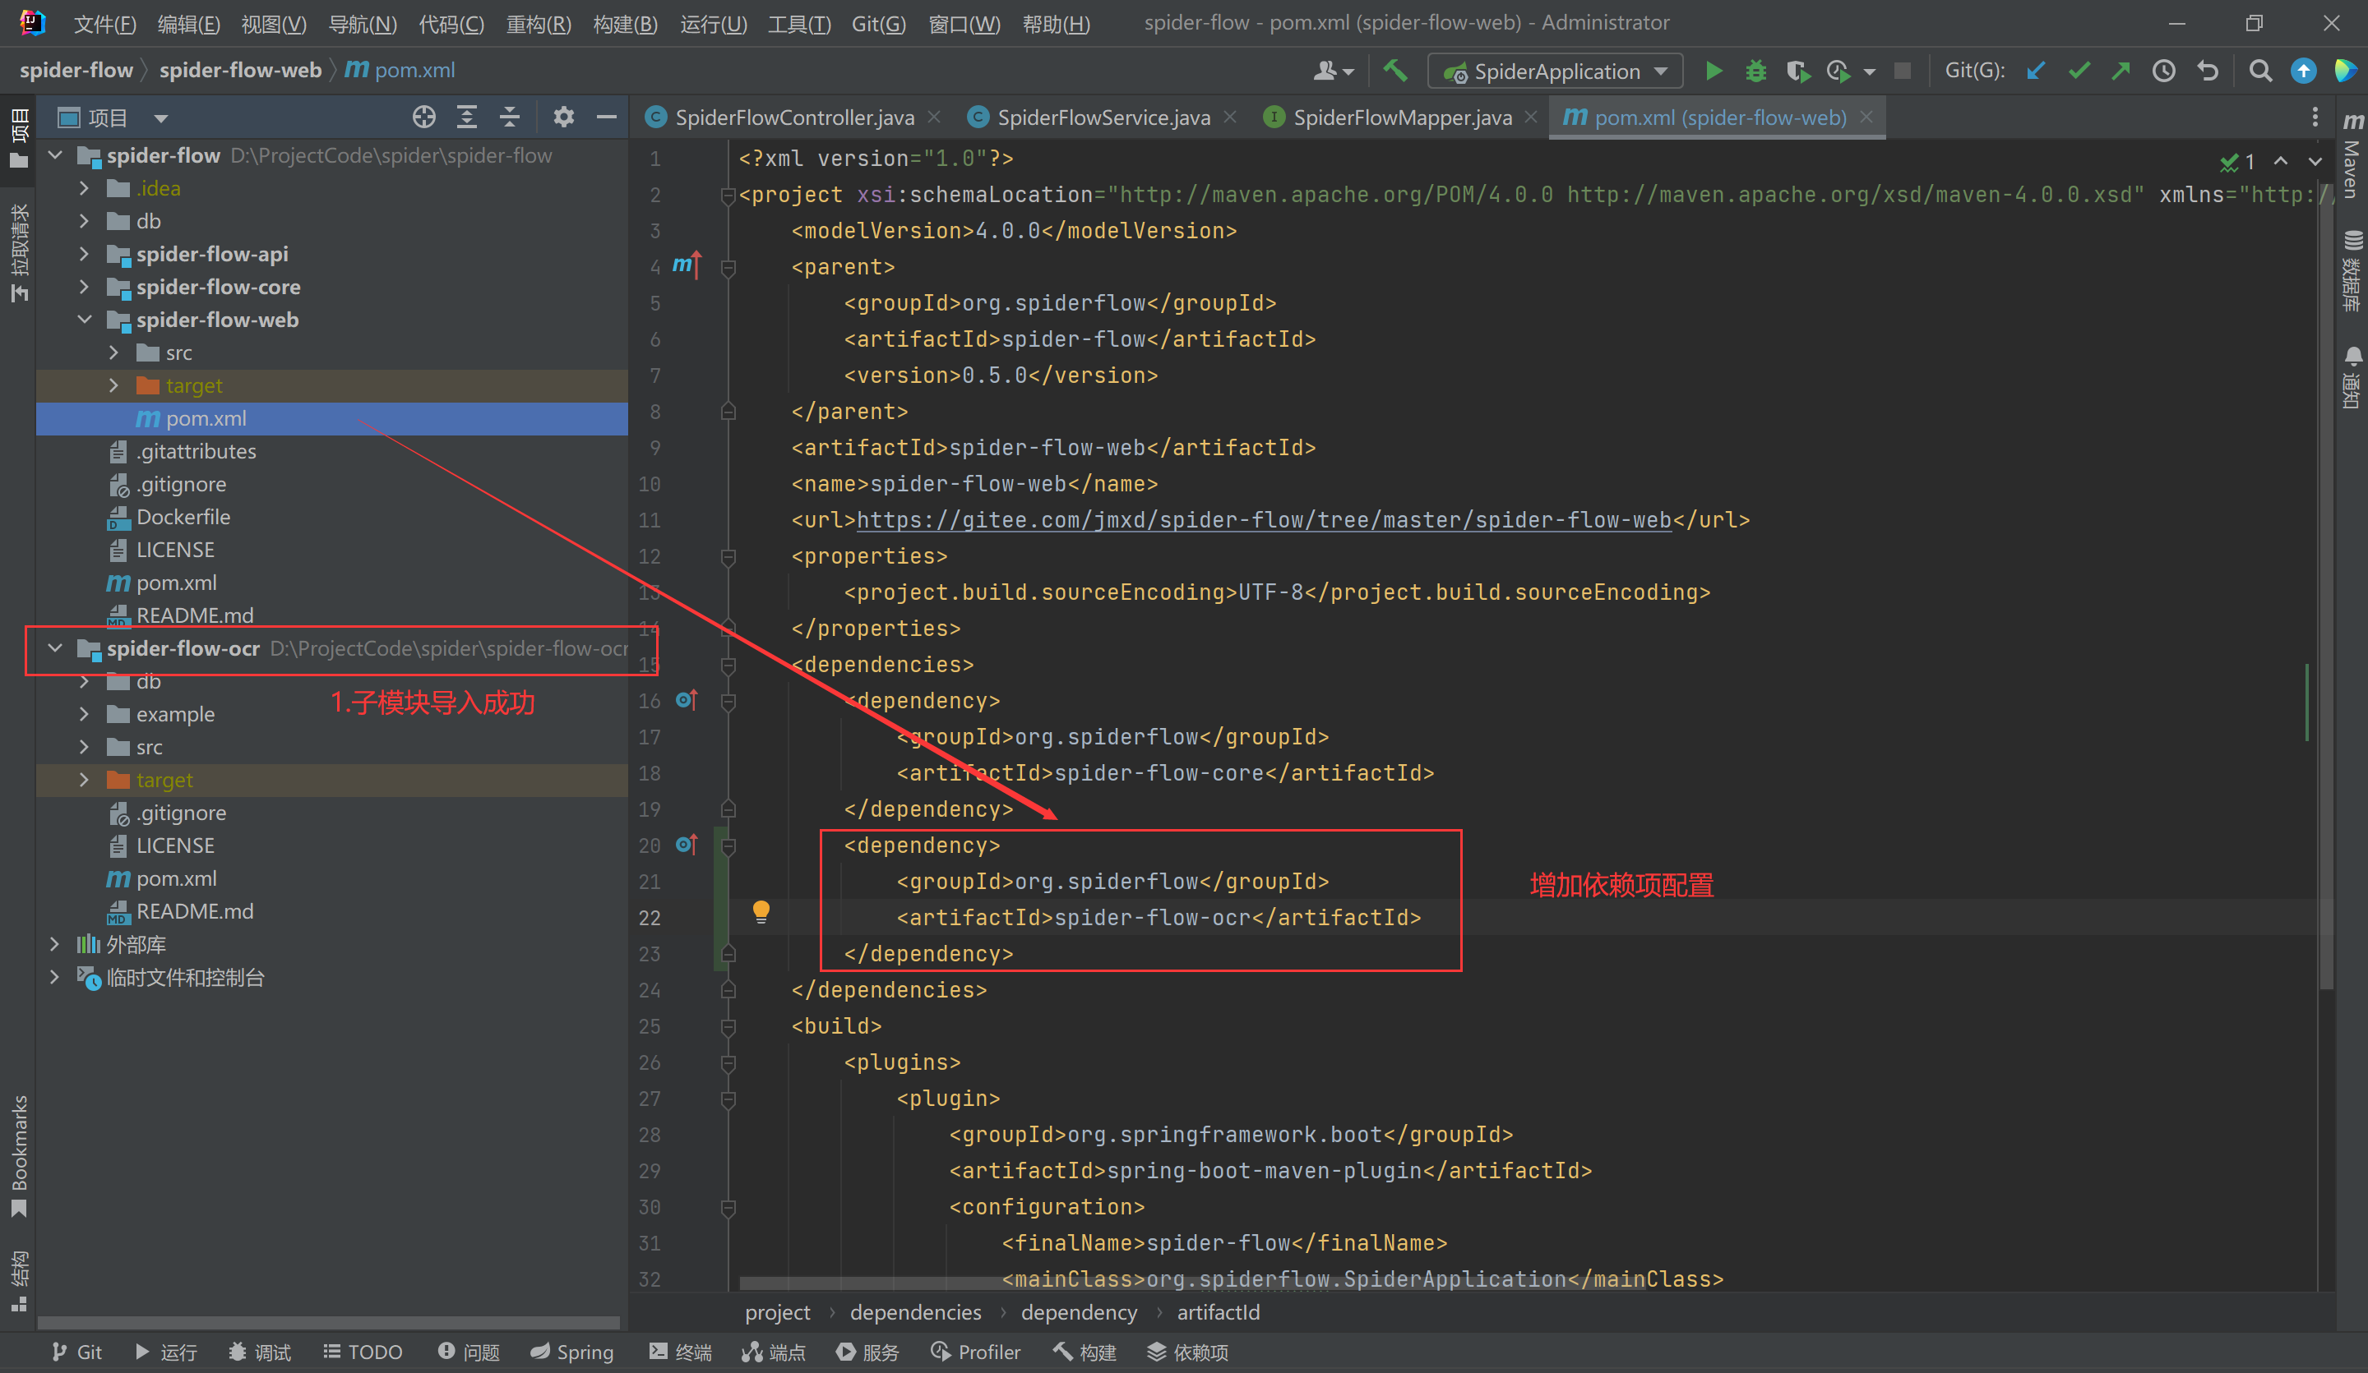The height and width of the screenshot is (1373, 2368).
Task: Click gutter dependency icon at line 20
Action: [687, 845]
